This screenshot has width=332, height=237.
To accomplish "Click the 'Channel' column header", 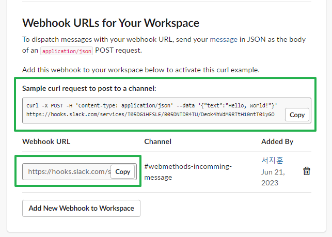I will coord(157,141).
